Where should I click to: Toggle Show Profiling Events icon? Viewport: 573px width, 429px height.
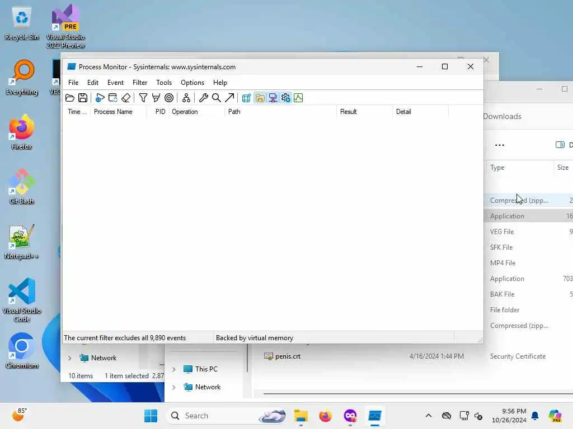click(299, 98)
